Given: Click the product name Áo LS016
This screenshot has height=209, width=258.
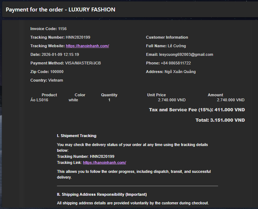Looking at the screenshot, I should [39, 100].
